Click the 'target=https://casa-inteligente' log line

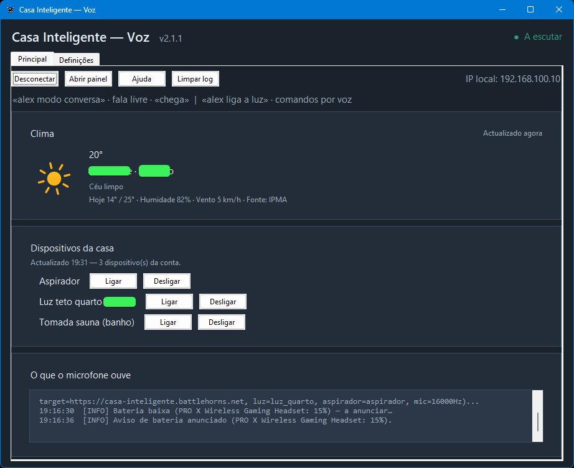[x=259, y=401]
